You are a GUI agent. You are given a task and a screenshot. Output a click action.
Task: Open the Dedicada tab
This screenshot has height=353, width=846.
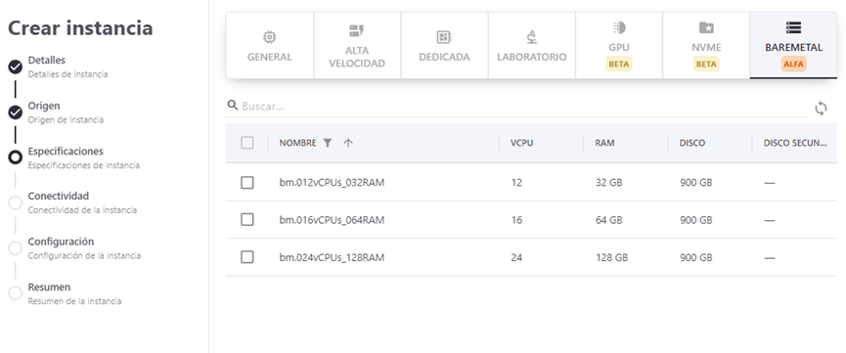pos(445,46)
